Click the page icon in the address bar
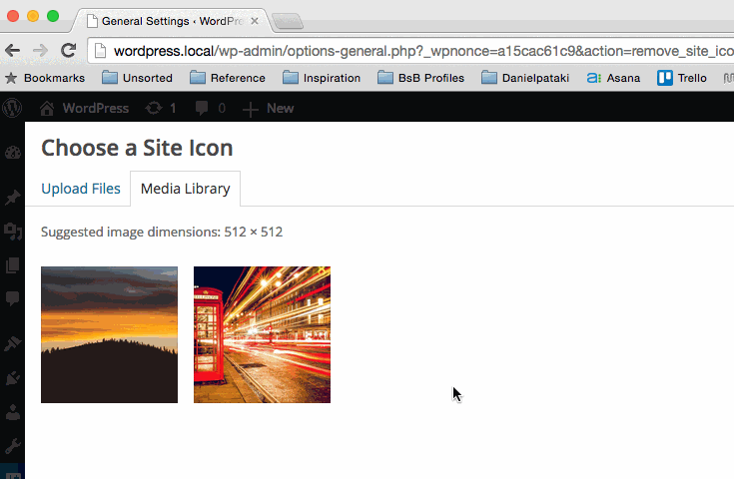734x479 pixels. (100, 51)
